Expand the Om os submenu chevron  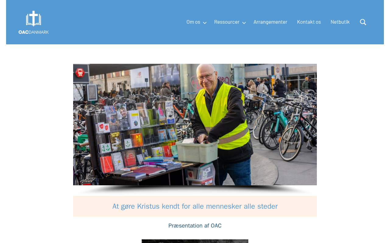pos(205,23)
